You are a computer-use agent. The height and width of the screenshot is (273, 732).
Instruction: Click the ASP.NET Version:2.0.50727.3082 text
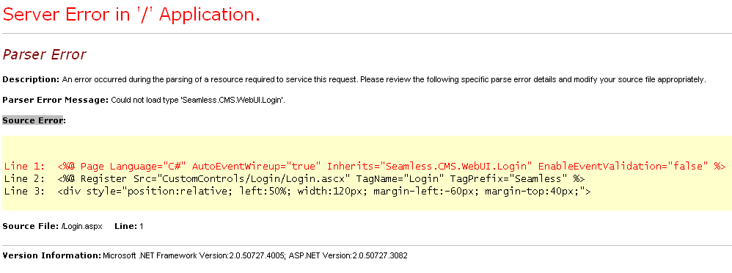[x=348, y=255]
